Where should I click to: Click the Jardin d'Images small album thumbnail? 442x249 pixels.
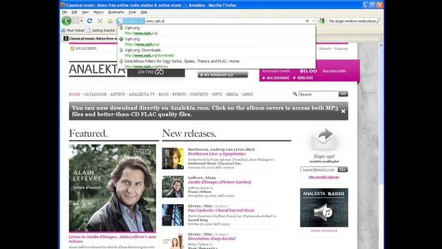[x=173, y=187]
